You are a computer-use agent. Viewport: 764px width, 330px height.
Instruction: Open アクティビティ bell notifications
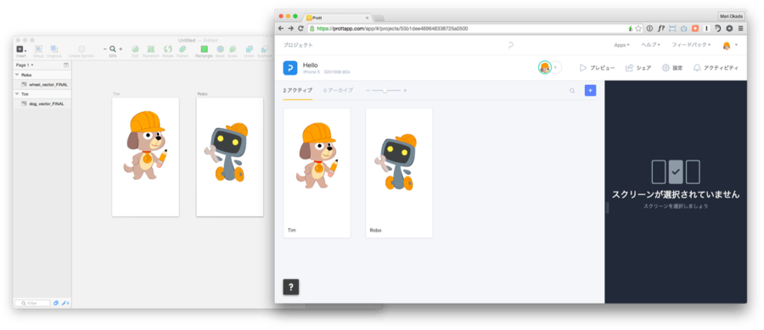[697, 68]
